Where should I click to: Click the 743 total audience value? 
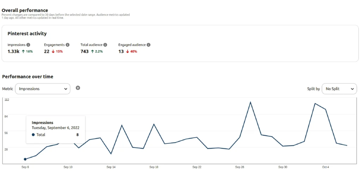[x=84, y=52]
